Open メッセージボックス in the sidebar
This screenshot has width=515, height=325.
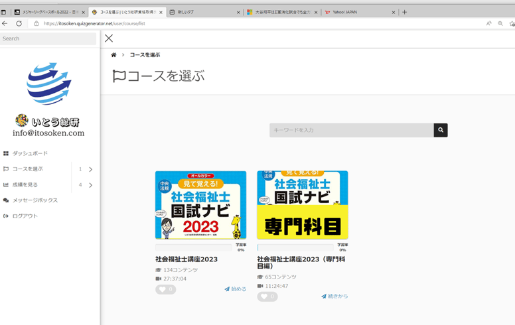[35, 200]
